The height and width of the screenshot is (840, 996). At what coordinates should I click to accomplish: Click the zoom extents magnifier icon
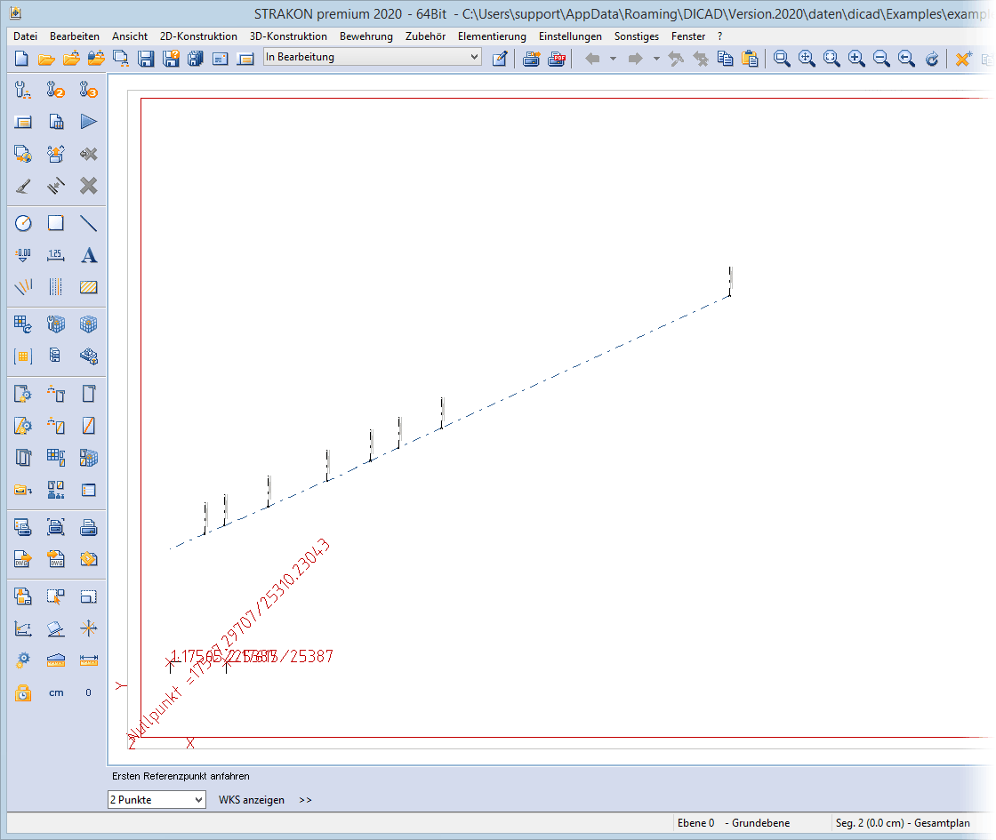coord(831,59)
